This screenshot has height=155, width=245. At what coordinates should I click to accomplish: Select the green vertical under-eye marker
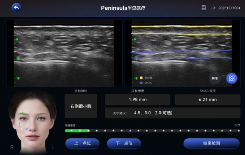point(19,125)
